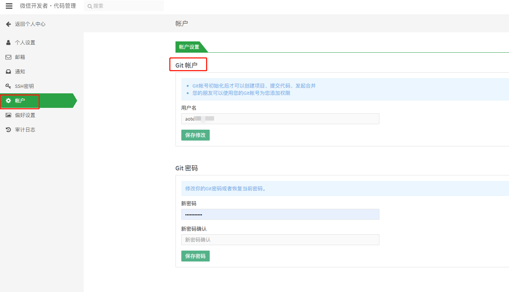Click the 微信开发者·代码管理 title

pos(48,6)
